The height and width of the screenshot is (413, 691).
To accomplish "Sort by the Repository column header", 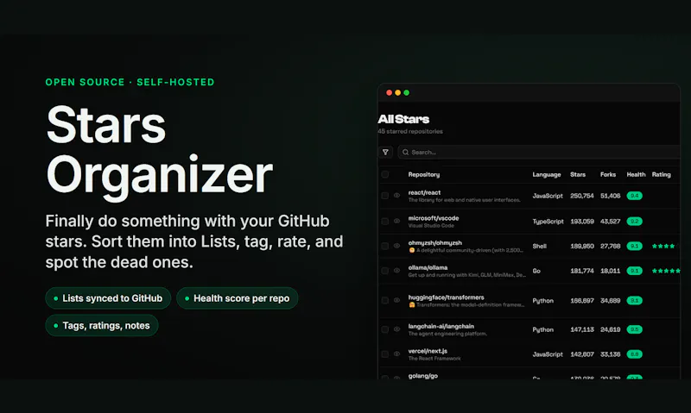I will (x=424, y=175).
